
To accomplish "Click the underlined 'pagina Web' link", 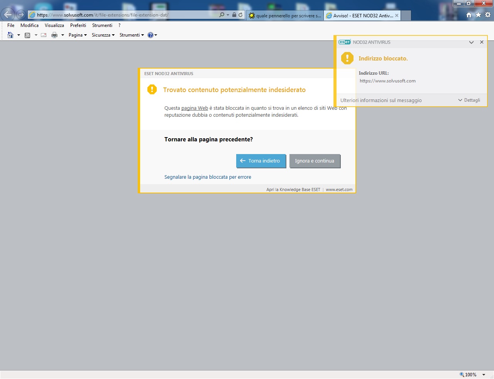I will pyautogui.click(x=195, y=108).
